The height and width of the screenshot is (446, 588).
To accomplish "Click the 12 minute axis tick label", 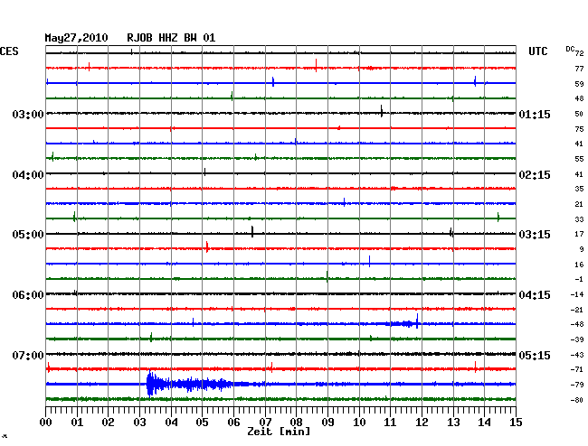I will (x=422, y=423).
